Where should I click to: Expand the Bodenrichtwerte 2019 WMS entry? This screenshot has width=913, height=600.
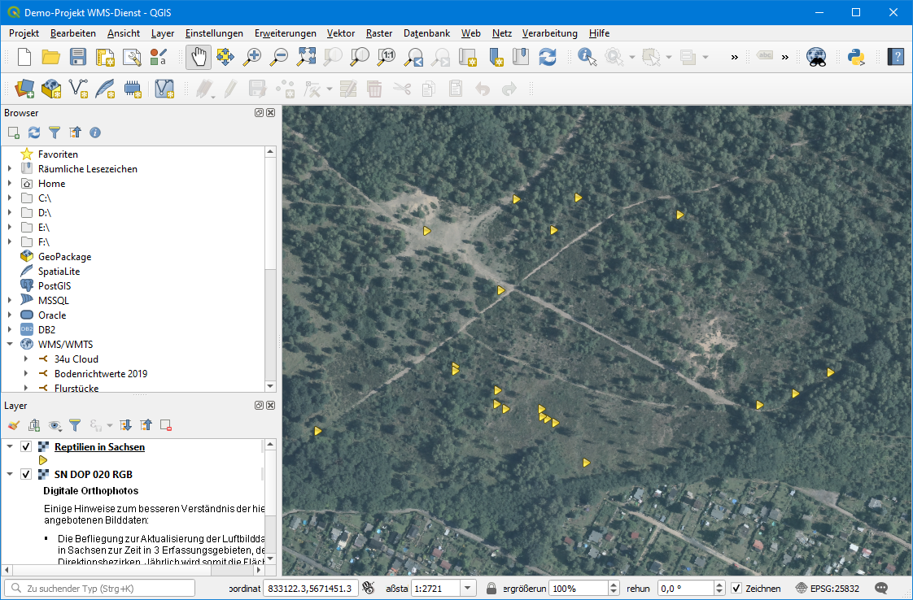[26, 374]
